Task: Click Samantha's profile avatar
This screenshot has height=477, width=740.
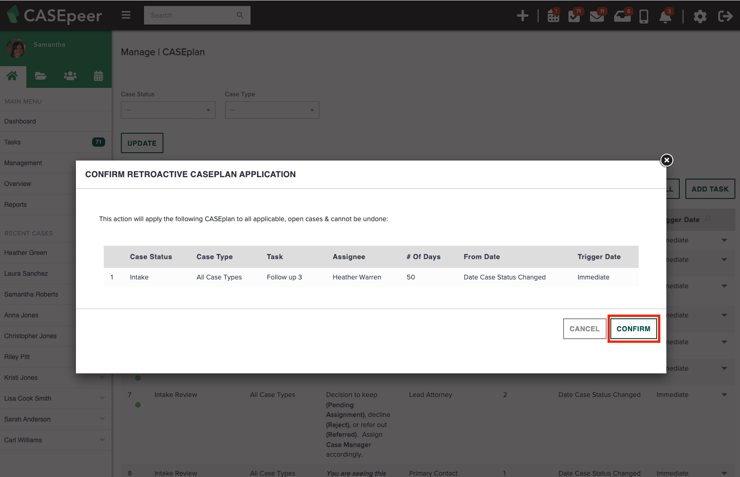Action: pyautogui.click(x=16, y=48)
